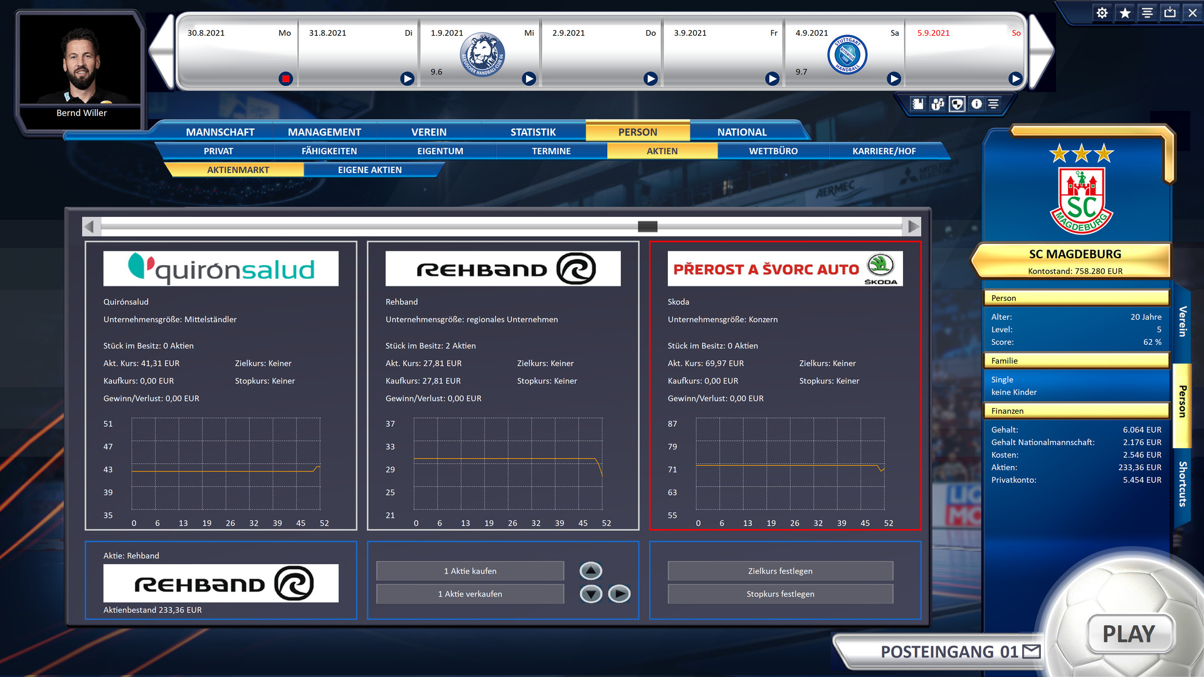This screenshot has width=1204, height=677.
Task: Click the Stopkurs festlegen button
Action: tap(780, 594)
